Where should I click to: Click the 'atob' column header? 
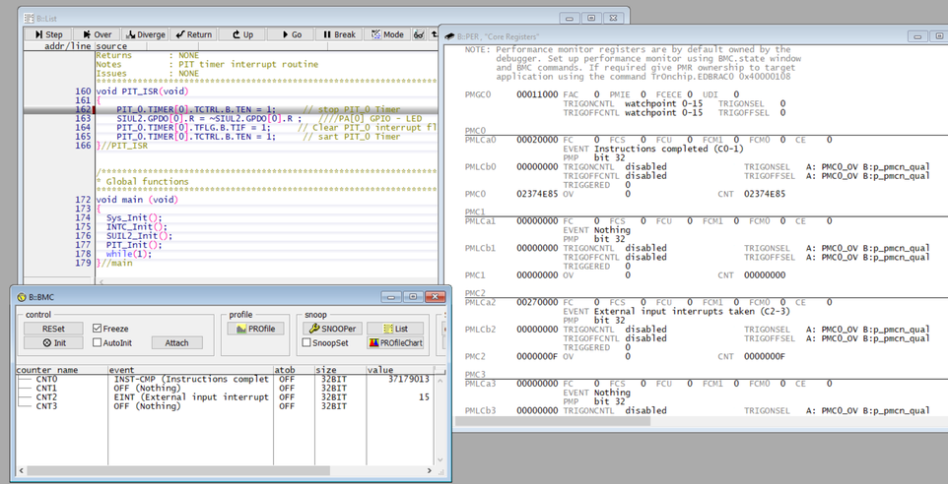pyautogui.click(x=294, y=369)
